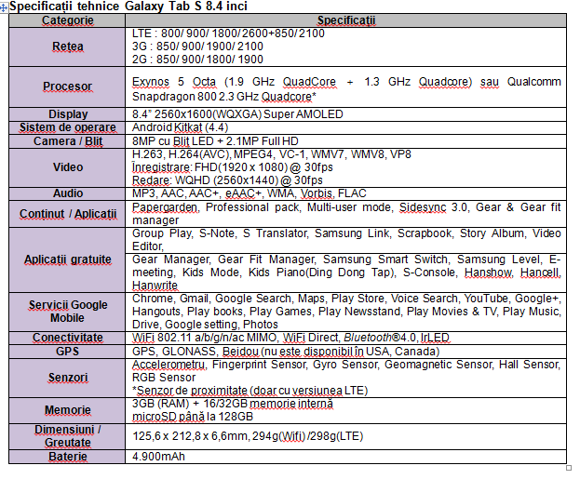Click the word 'Hanwrite'
Viewport: 580px width, 479px height.
point(155,286)
